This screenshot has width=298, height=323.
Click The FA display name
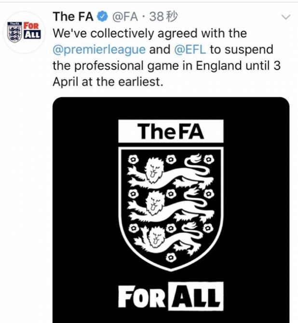click(73, 16)
